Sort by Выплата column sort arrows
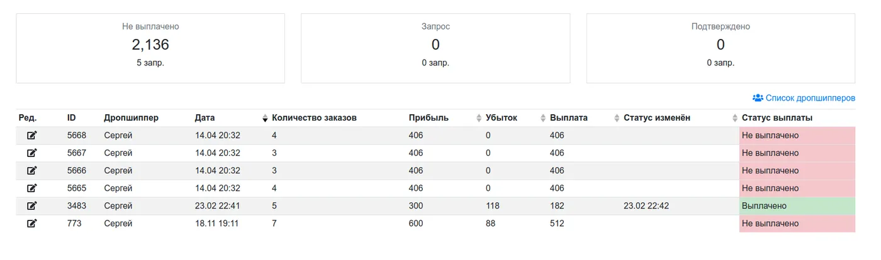881x260 pixels. 617,118
